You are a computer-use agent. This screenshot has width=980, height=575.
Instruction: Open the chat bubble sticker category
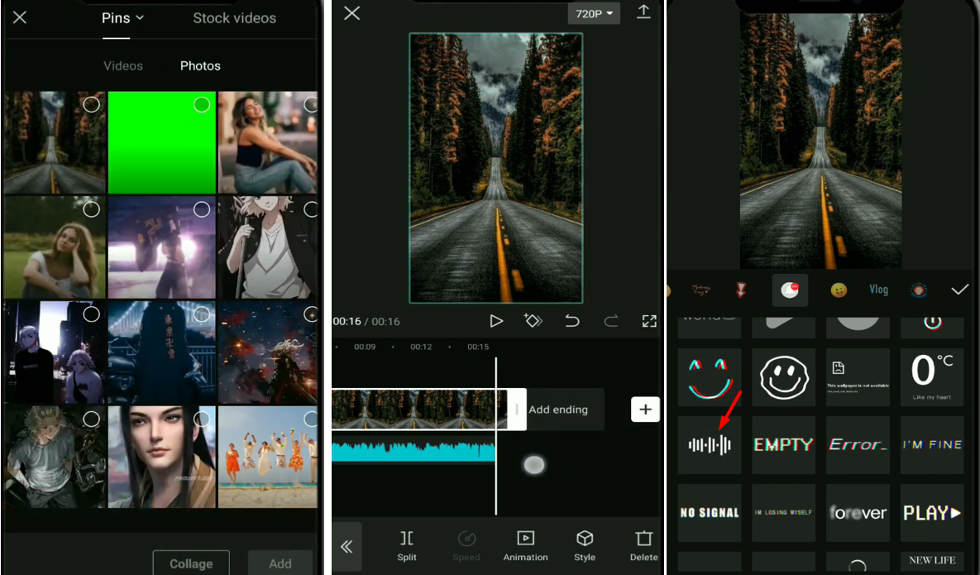pyautogui.click(x=790, y=290)
